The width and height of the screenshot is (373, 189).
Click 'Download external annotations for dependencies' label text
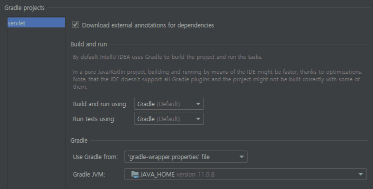pyautogui.click(x=148, y=25)
